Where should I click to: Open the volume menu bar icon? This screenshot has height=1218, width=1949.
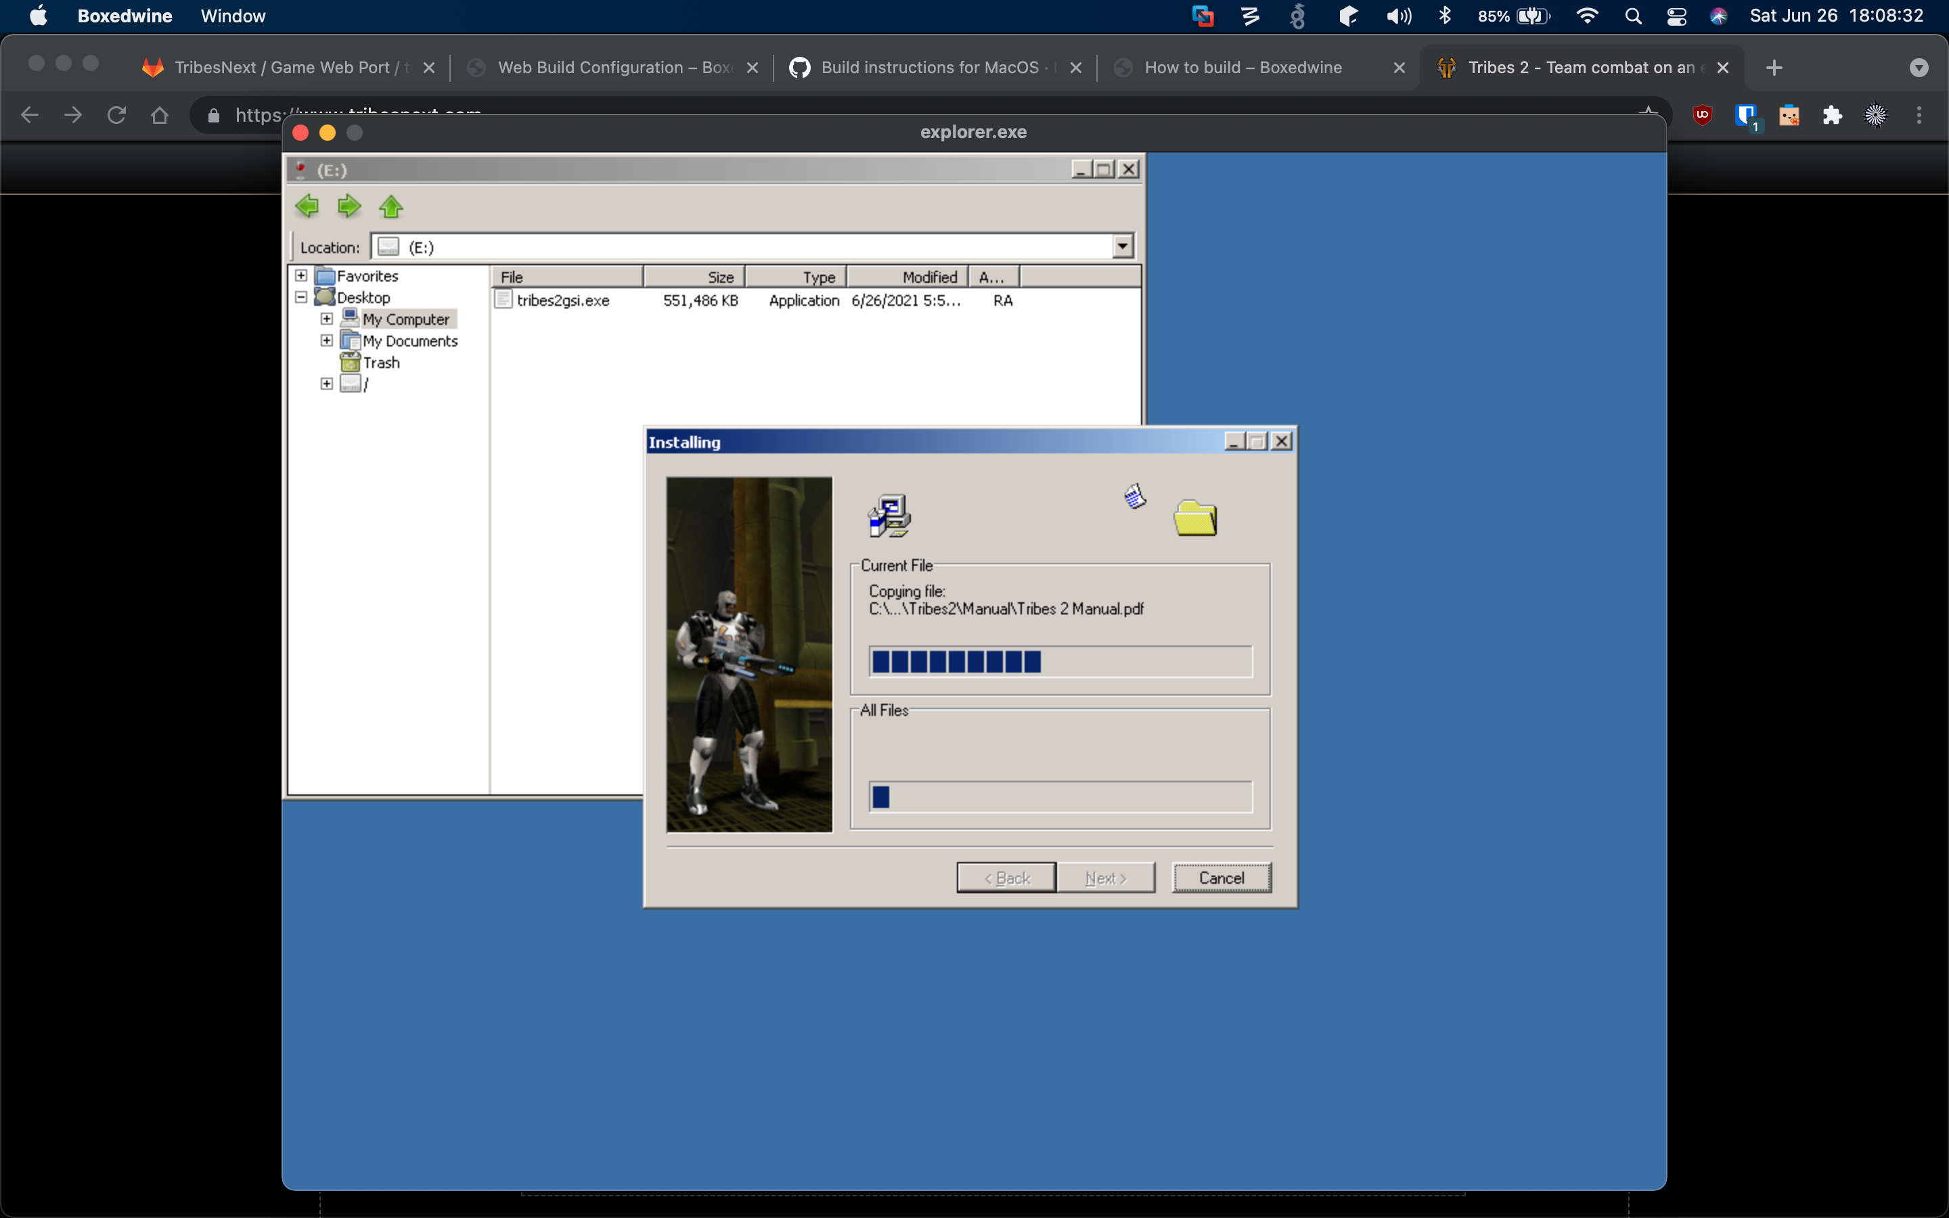pyautogui.click(x=1399, y=16)
